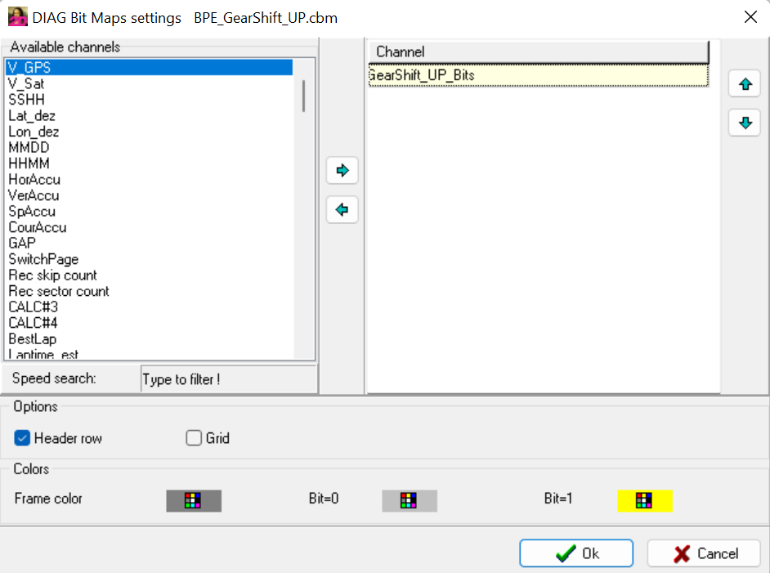Select the BestLap channel
The height and width of the screenshot is (573, 770).
(33, 338)
